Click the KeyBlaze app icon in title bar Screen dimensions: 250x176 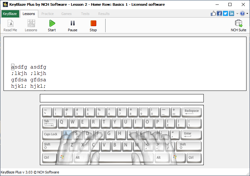tap(5, 4)
